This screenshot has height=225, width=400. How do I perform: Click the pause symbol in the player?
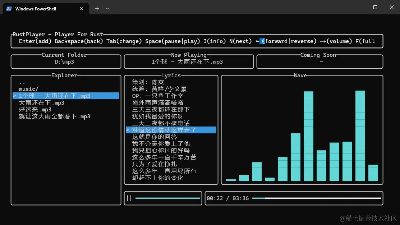point(129,198)
